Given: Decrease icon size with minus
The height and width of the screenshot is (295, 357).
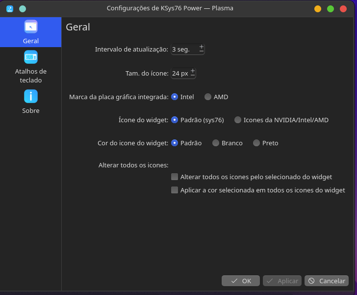Looking at the screenshot, I should 193,76.
